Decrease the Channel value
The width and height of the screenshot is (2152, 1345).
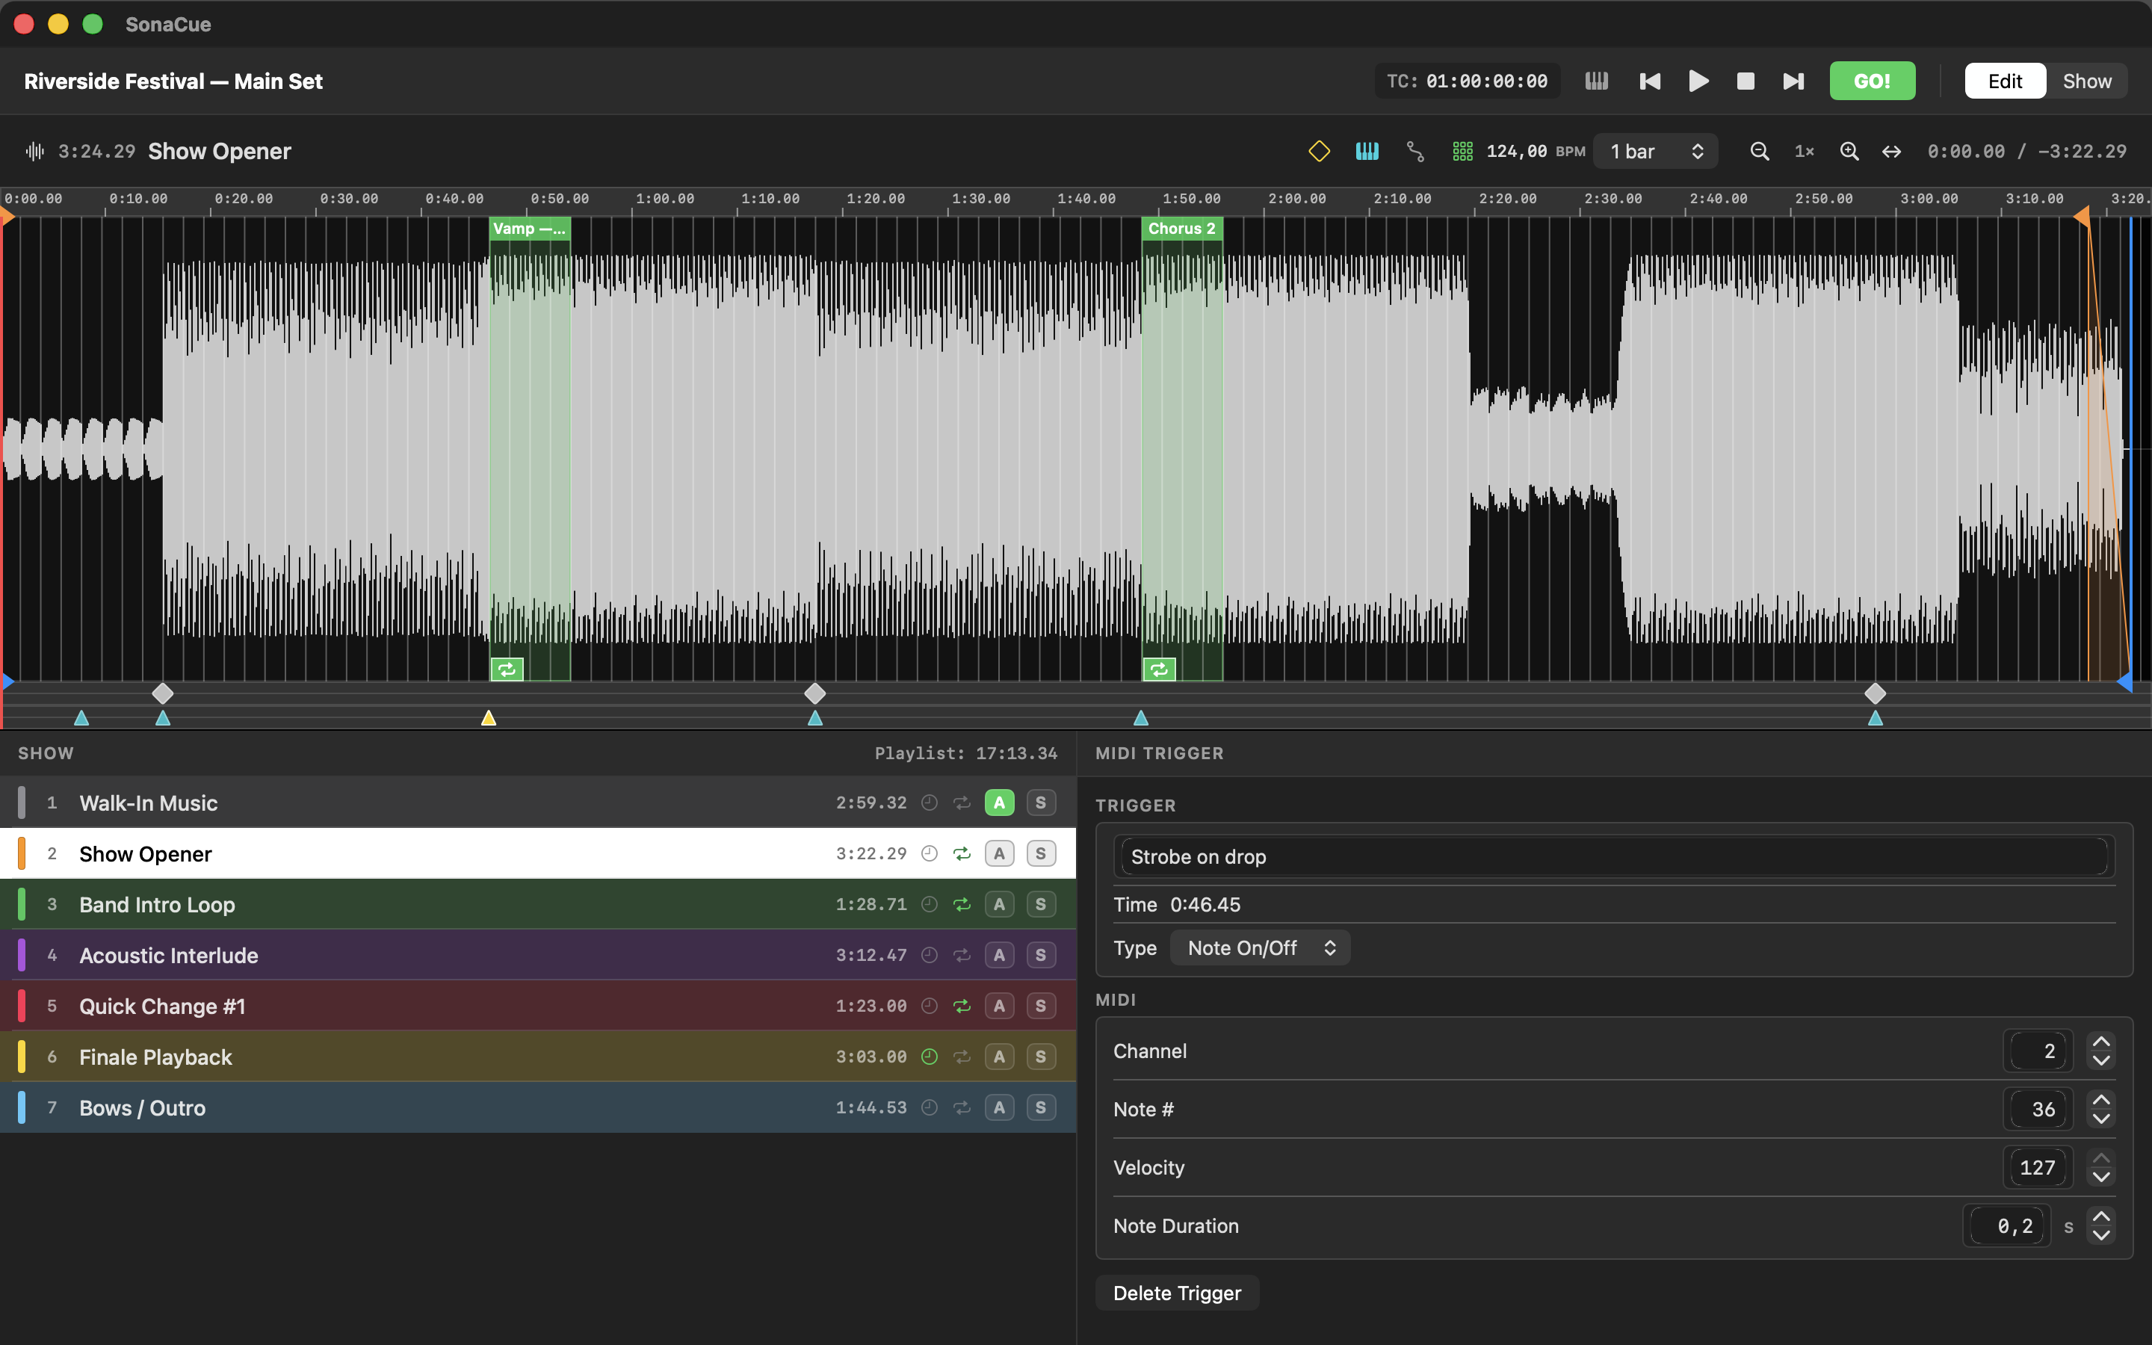point(2101,1061)
